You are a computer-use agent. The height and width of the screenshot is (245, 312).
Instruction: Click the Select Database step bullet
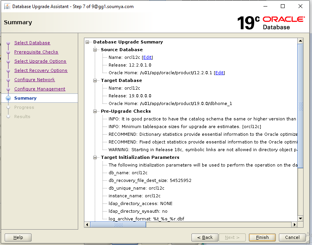[x=8, y=43]
